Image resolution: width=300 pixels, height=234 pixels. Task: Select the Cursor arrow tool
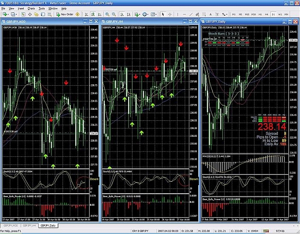point(163,14)
